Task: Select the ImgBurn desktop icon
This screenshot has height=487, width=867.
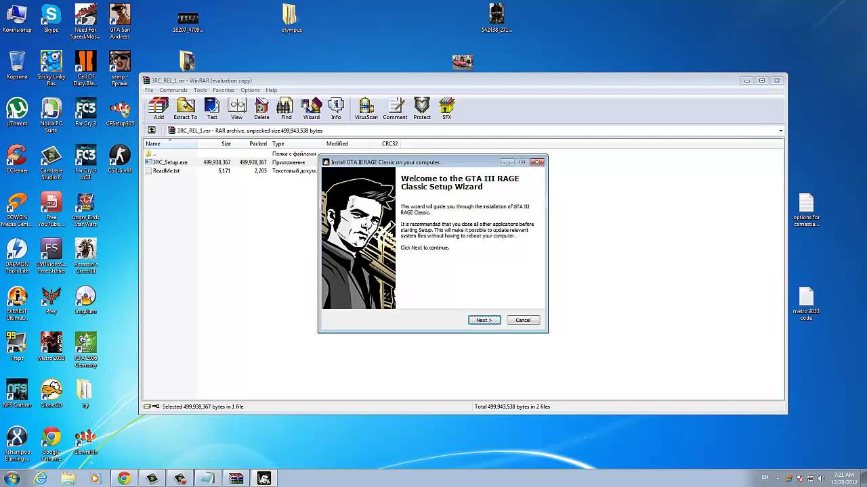Action: click(x=85, y=300)
